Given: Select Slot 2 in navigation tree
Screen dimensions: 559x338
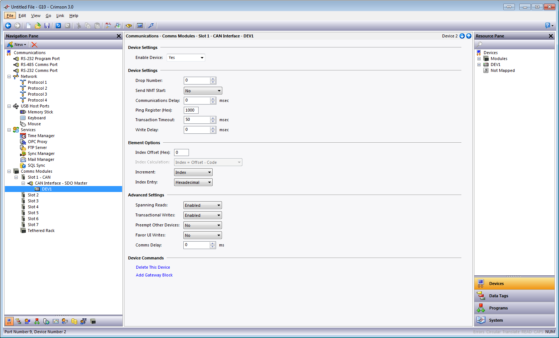Looking at the screenshot, I should [33, 195].
